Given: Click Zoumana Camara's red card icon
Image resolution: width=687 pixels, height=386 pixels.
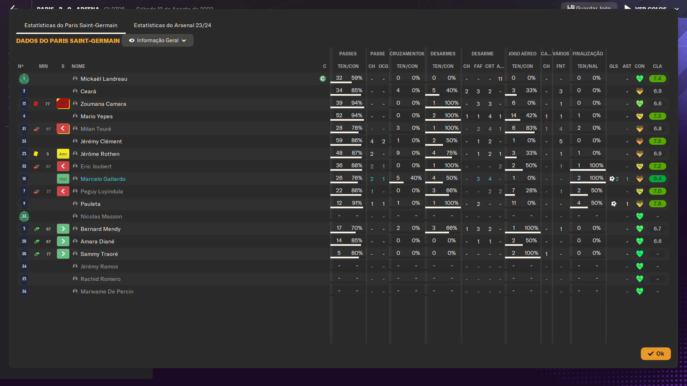Looking at the screenshot, I should (x=36, y=104).
